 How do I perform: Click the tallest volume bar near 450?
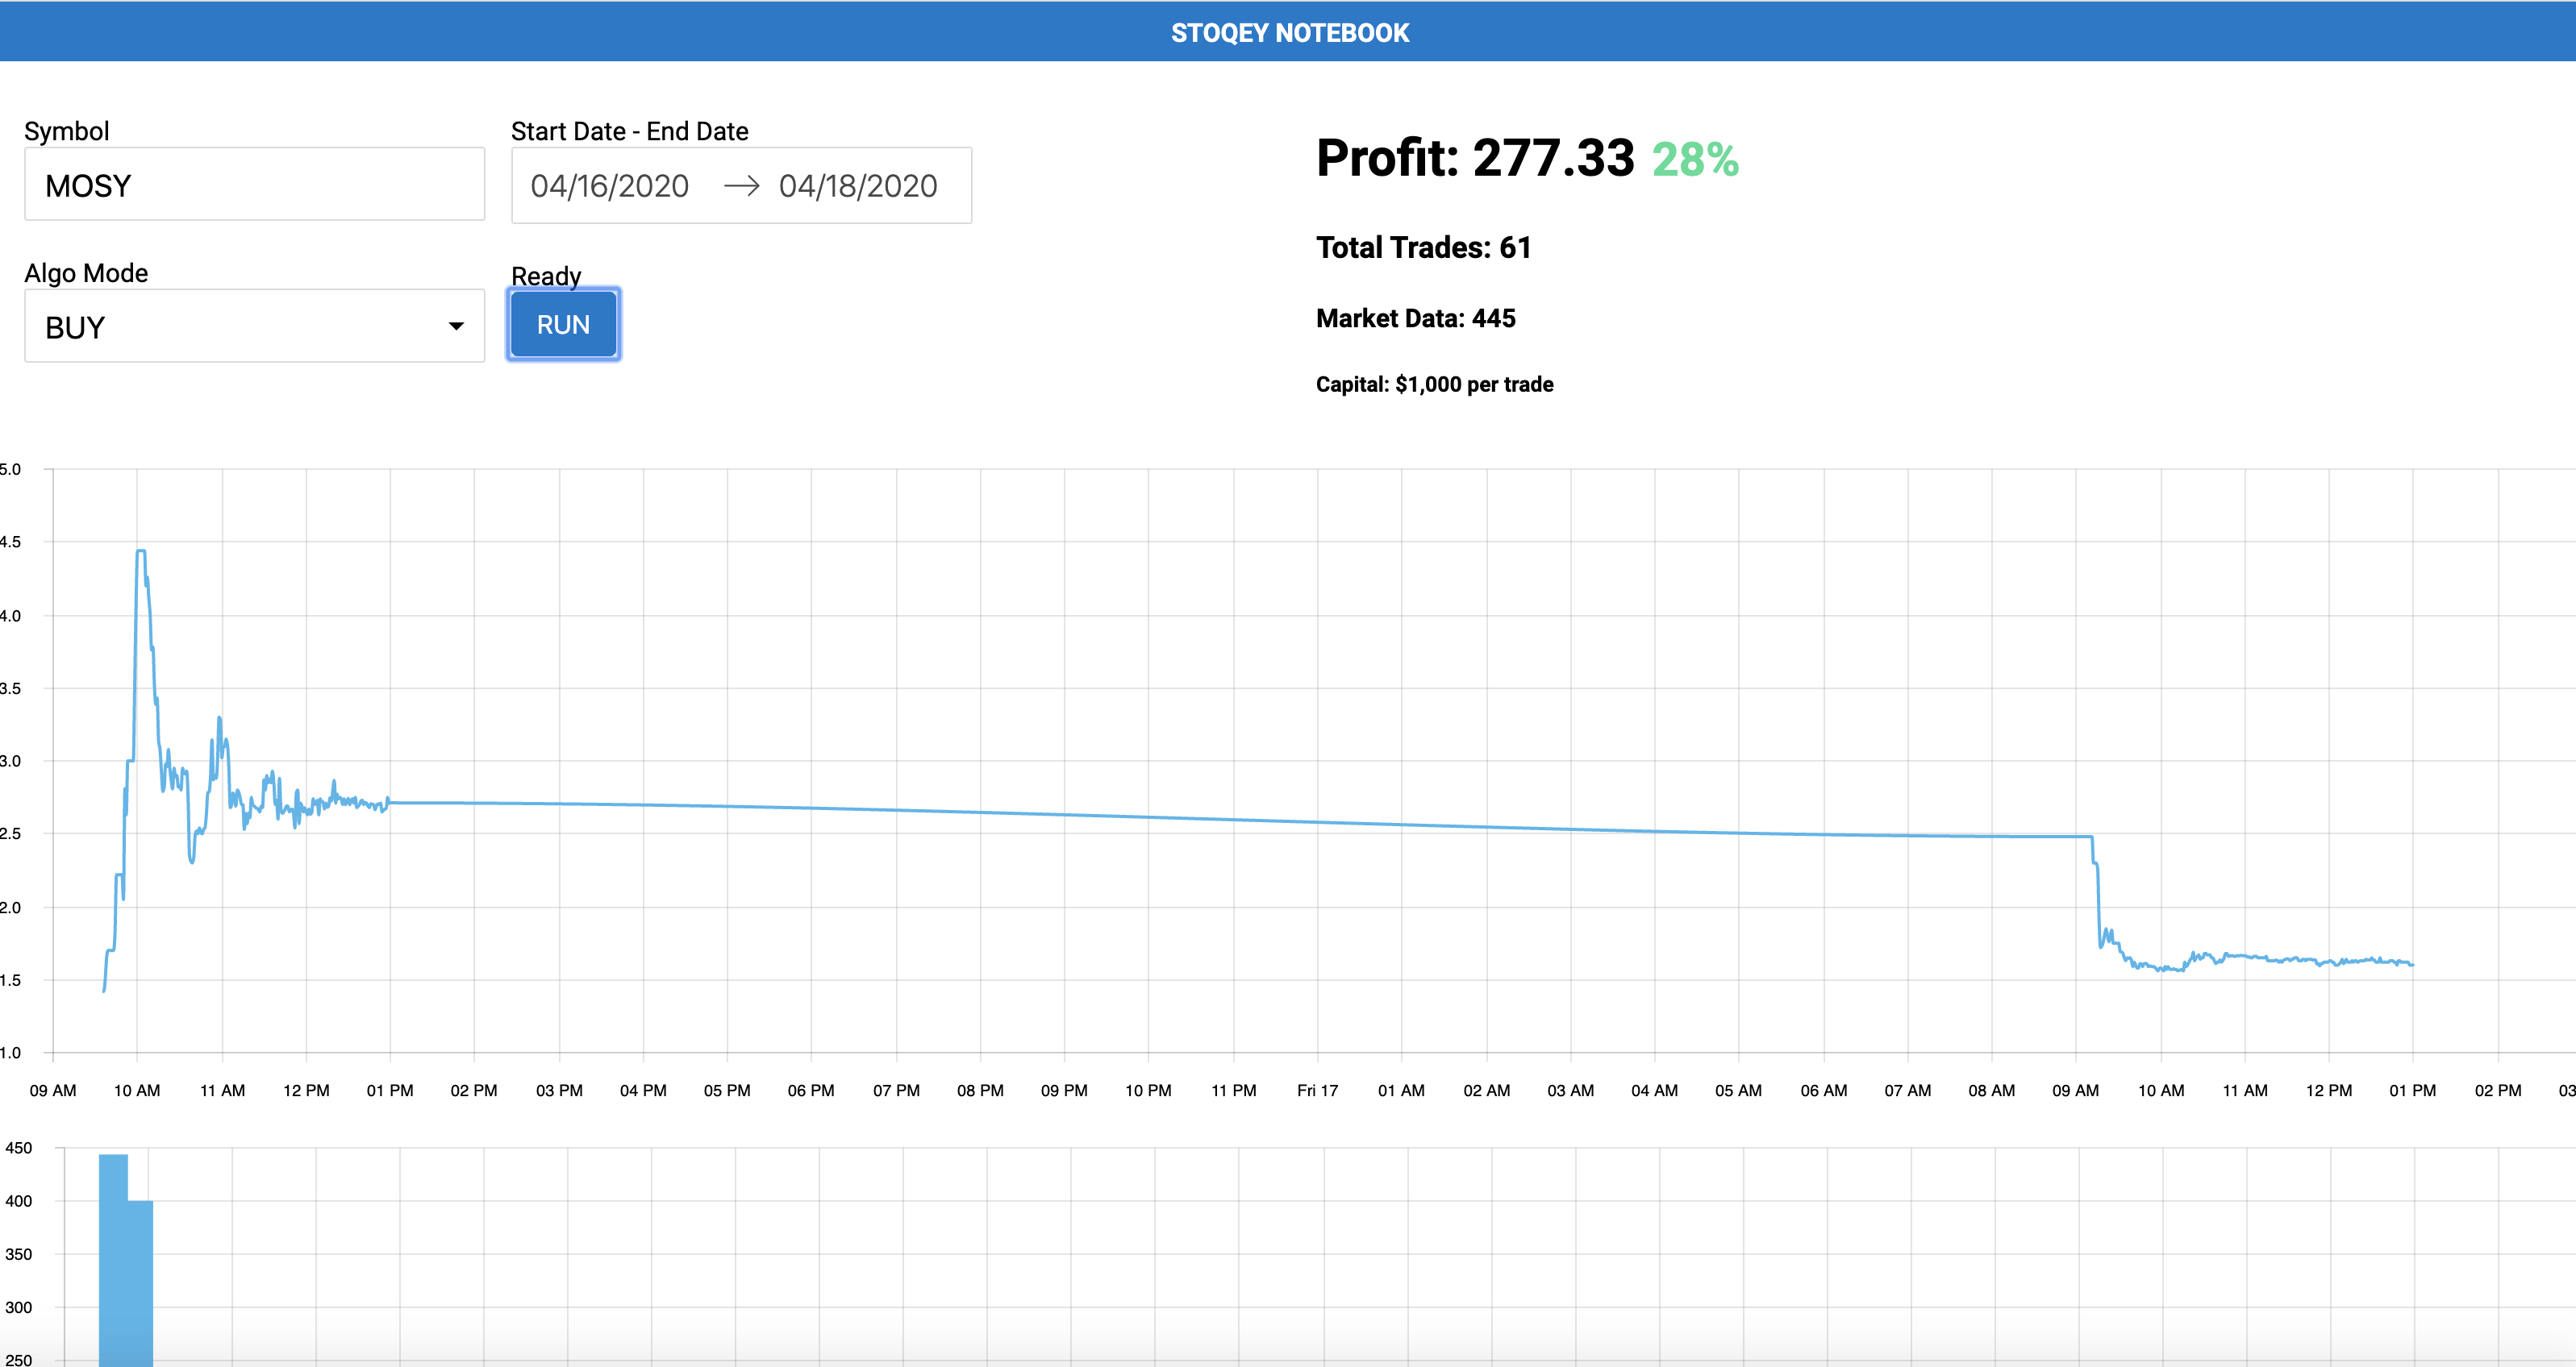[x=113, y=1259]
